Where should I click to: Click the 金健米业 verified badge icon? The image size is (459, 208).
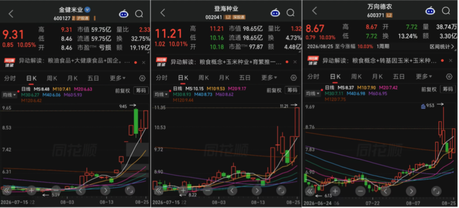87,10
